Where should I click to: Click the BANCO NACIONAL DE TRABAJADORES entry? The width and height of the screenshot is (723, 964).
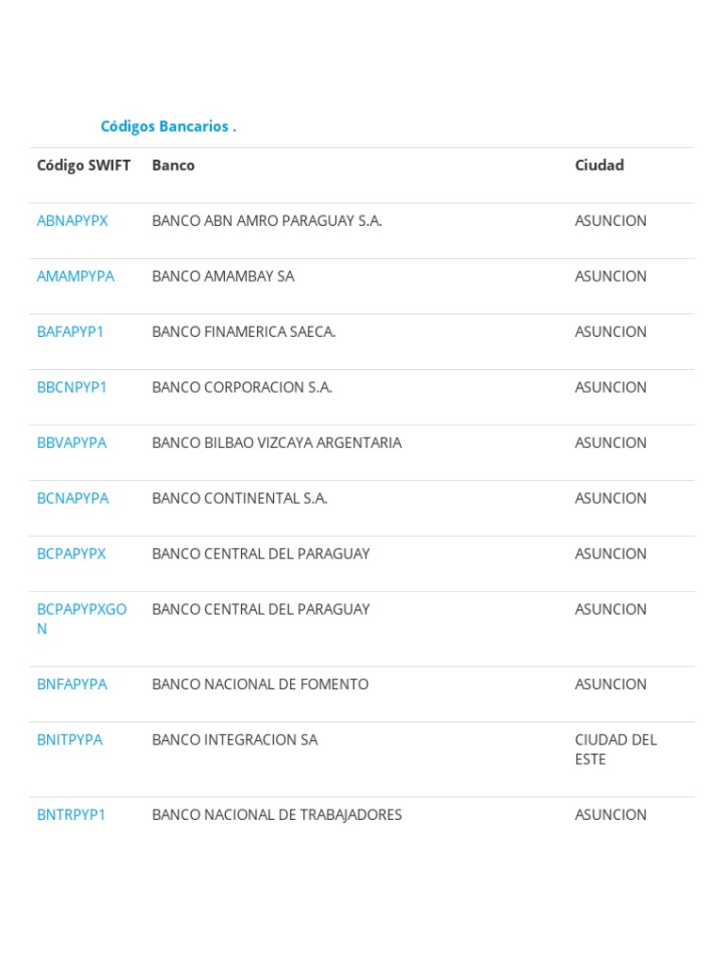(x=277, y=814)
